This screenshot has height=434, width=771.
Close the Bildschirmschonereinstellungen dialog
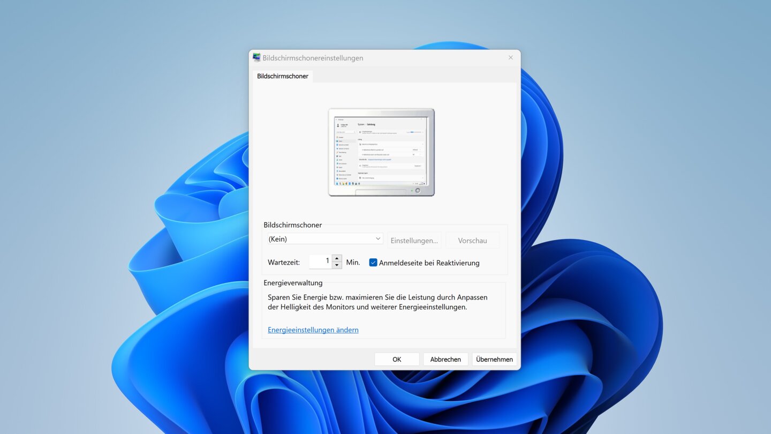[510, 58]
